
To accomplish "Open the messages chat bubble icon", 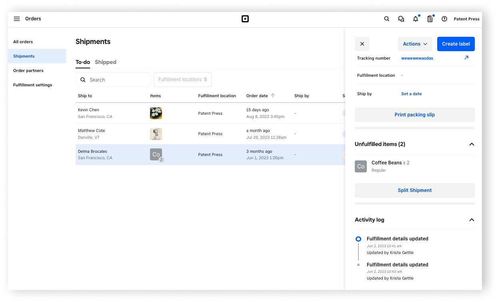I will click(401, 19).
